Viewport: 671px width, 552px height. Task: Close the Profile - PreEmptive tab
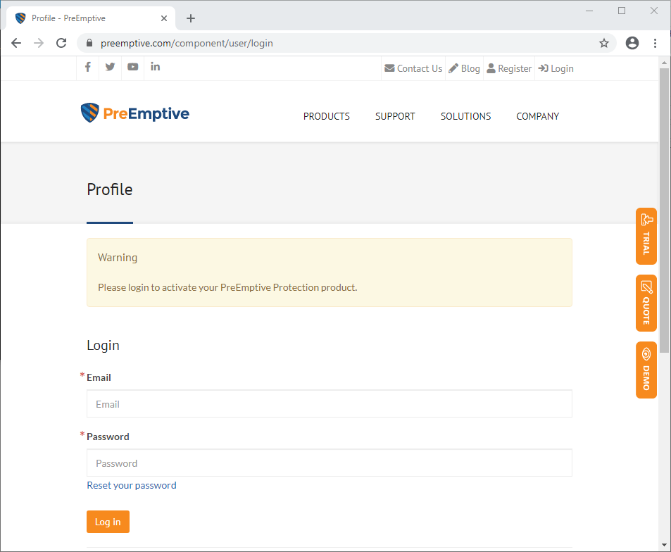[x=164, y=18]
